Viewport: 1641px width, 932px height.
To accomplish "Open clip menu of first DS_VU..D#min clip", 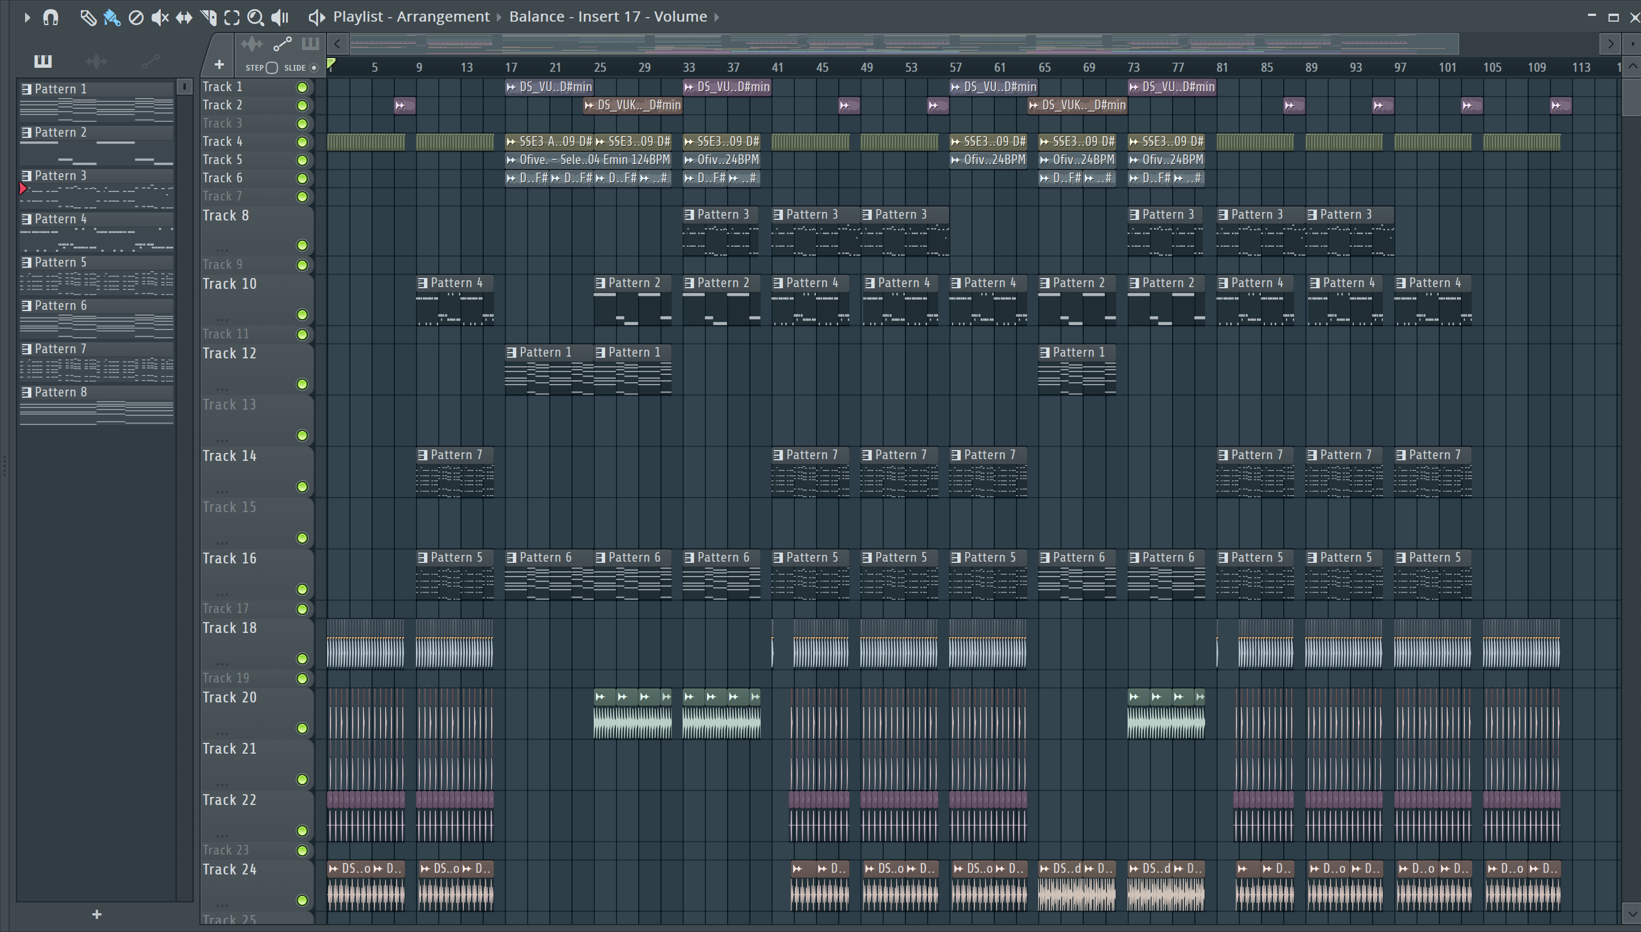I will coord(511,87).
